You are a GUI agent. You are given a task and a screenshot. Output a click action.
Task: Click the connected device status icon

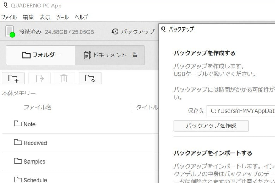tap(10, 32)
